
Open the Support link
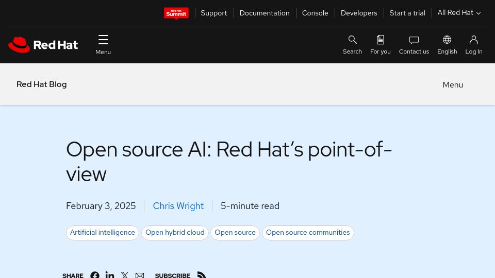tap(213, 13)
